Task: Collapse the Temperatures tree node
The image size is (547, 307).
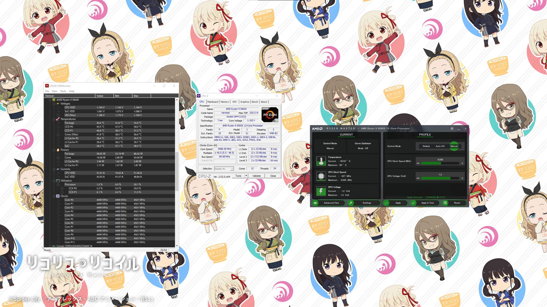Action: pyautogui.click(x=54, y=119)
